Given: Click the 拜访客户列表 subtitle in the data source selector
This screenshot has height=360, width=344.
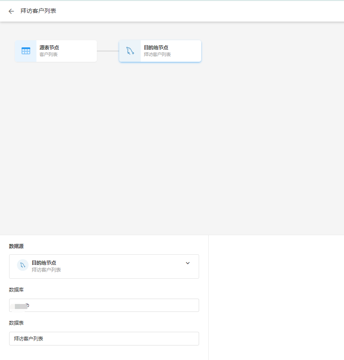Looking at the screenshot, I should click(x=46, y=270).
